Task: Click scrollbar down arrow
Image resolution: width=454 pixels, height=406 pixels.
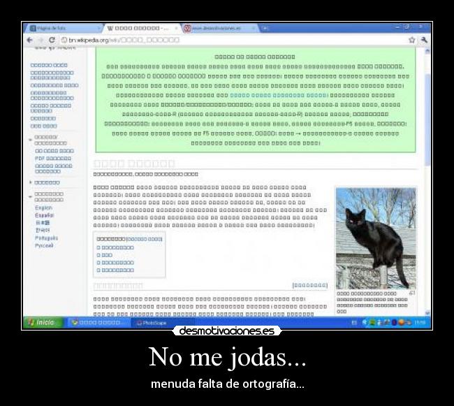Action: point(427,312)
